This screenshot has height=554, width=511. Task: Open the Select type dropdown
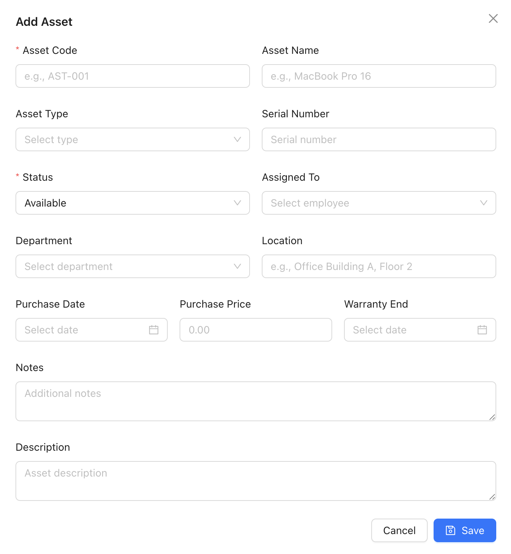(x=125, y=139)
